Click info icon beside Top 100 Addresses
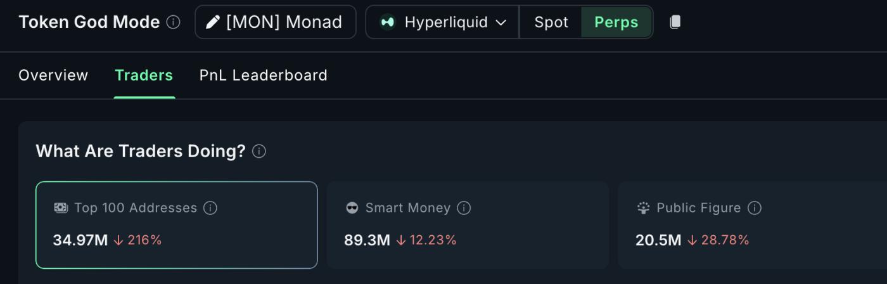The image size is (887, 284). (210, 208)
